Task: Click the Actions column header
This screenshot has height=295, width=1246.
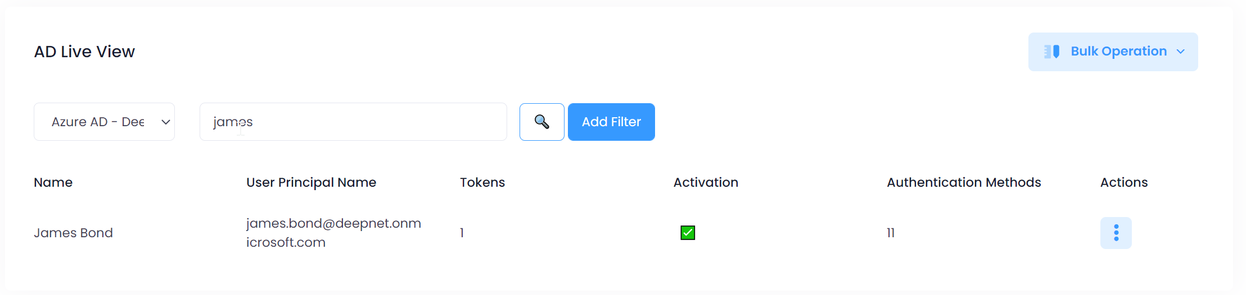Action: 1123,182
